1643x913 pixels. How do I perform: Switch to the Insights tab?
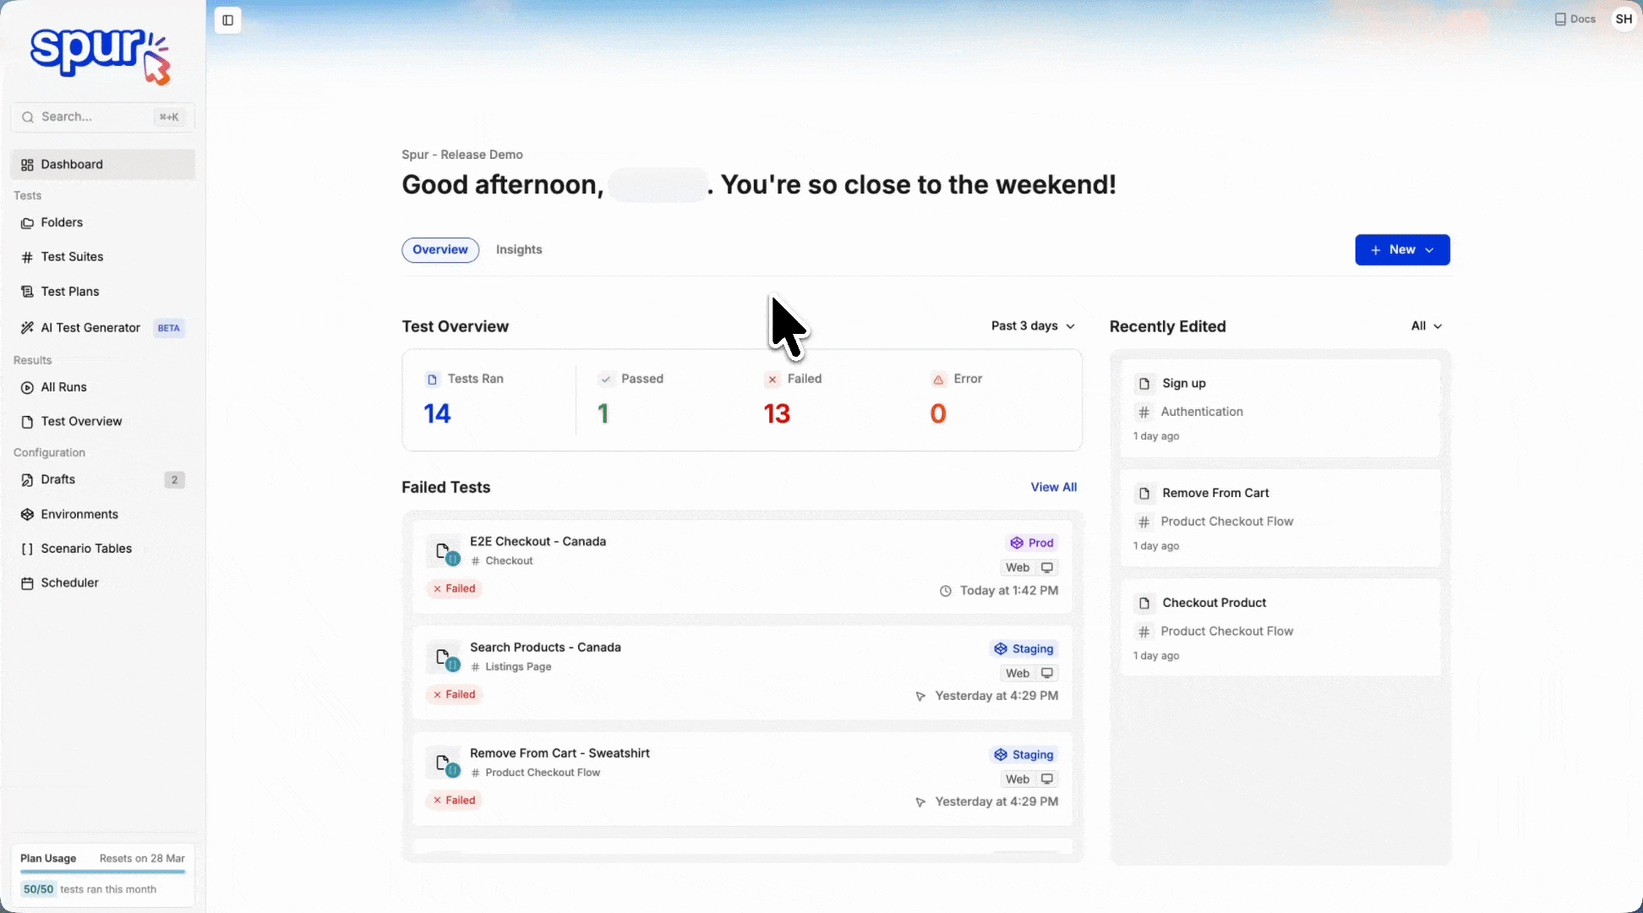519,250
